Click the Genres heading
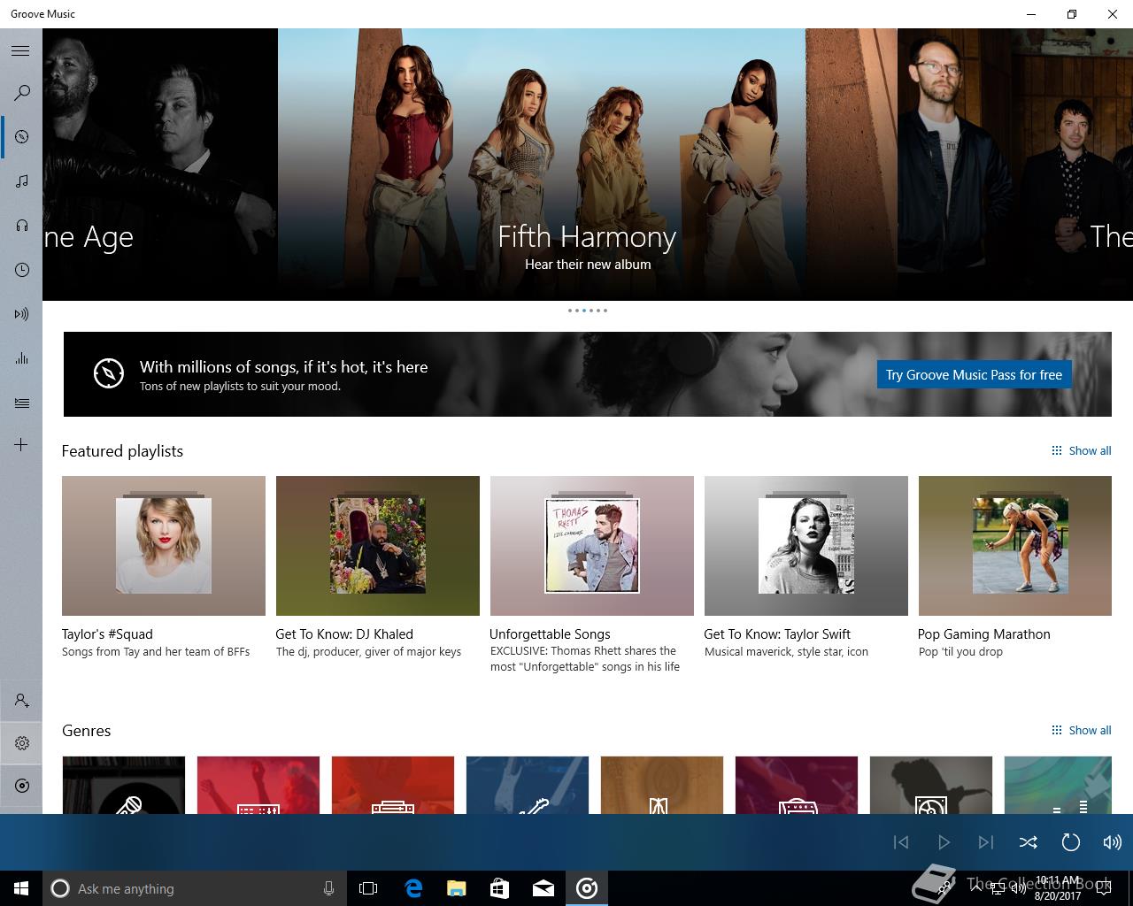Image resolution: width=1133 pixels, height=906 pixels. point(87,731)
